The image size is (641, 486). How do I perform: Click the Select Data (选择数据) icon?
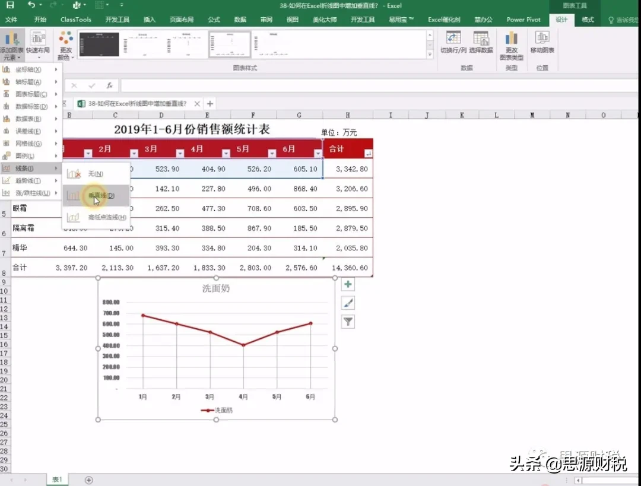[481, 43]
